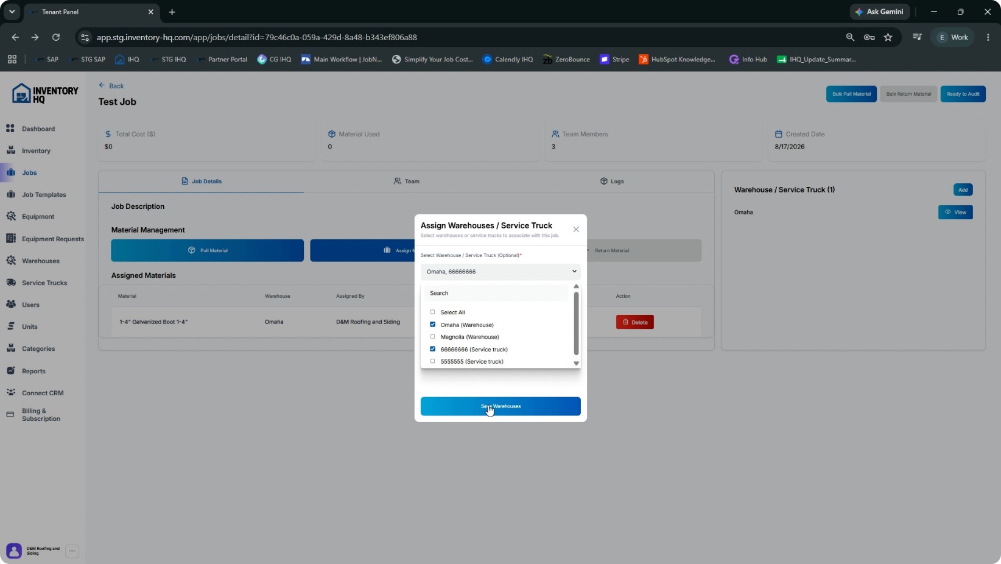
Task: Reload the browser page
Action: [55, 37]
